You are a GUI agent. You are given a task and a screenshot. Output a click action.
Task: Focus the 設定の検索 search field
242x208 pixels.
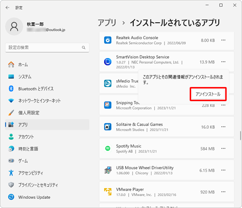[x=47, y=47]
